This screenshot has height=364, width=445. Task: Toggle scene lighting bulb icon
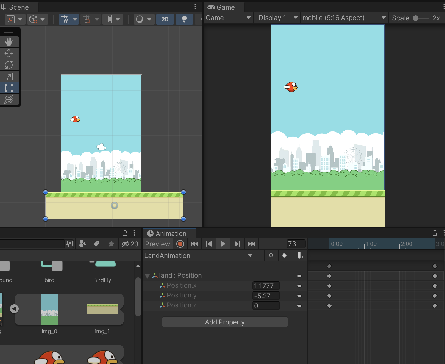click(x=184, y=19)
